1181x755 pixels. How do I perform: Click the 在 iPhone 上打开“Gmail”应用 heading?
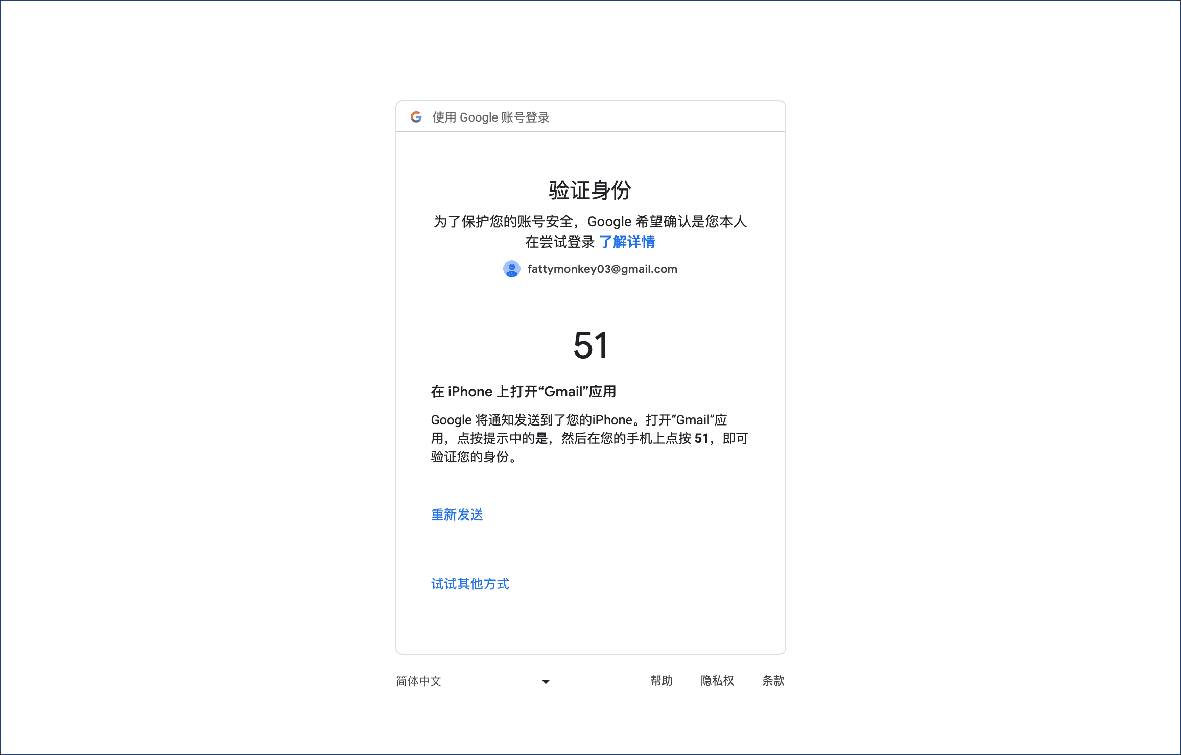click(524, 392)
